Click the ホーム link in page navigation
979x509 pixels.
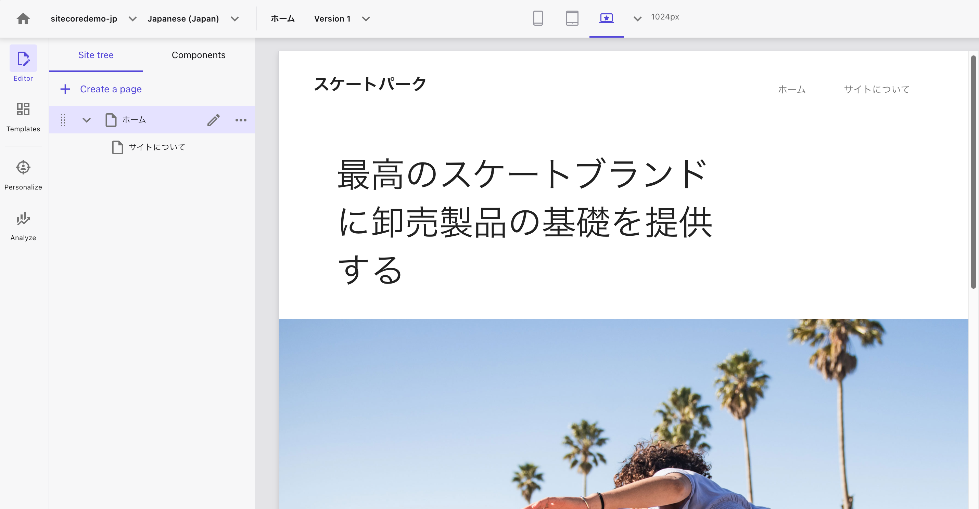pos(792,89)
